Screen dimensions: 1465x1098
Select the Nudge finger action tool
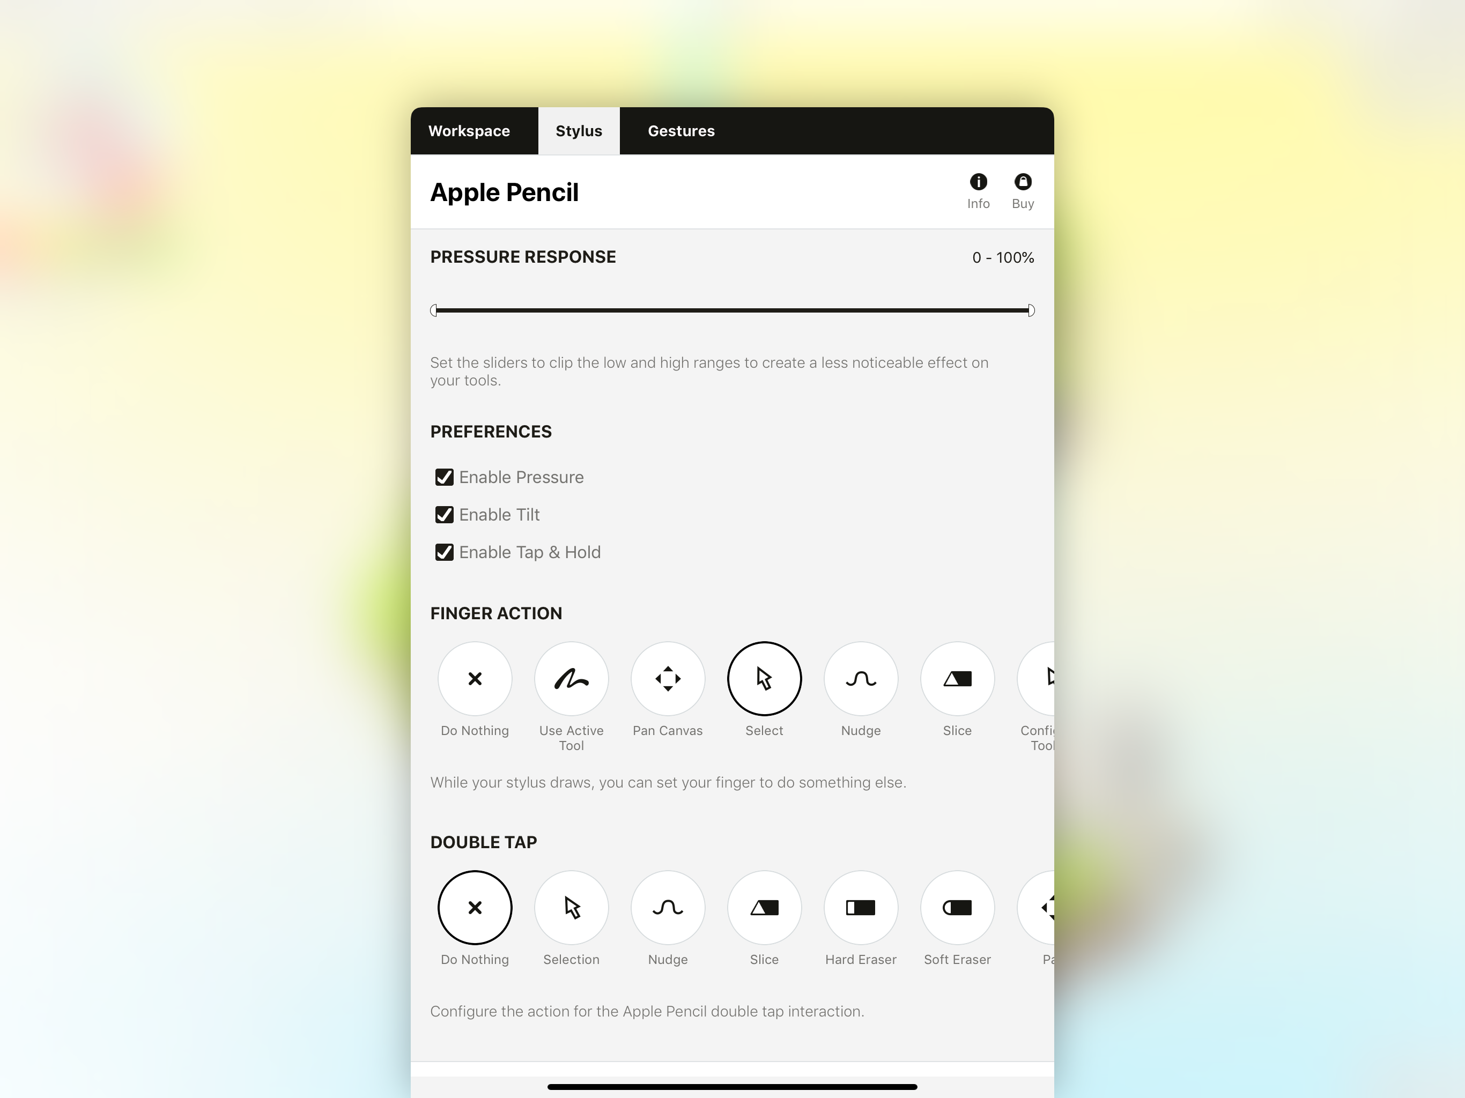coord(862,678)
